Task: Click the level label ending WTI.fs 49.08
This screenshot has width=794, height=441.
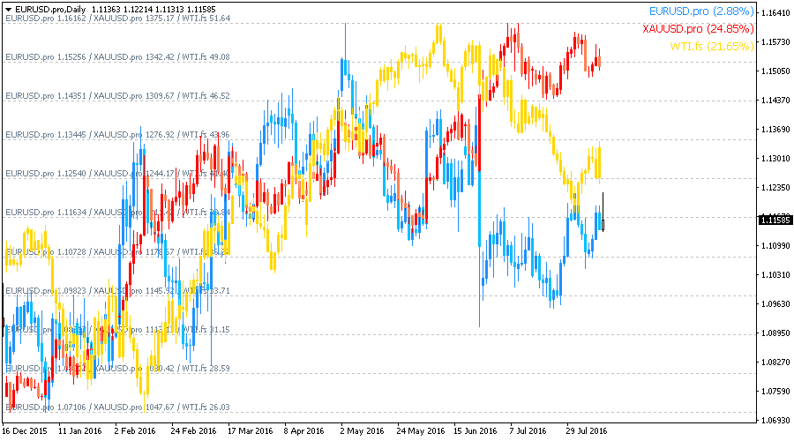Action: [x=117, y=57]
